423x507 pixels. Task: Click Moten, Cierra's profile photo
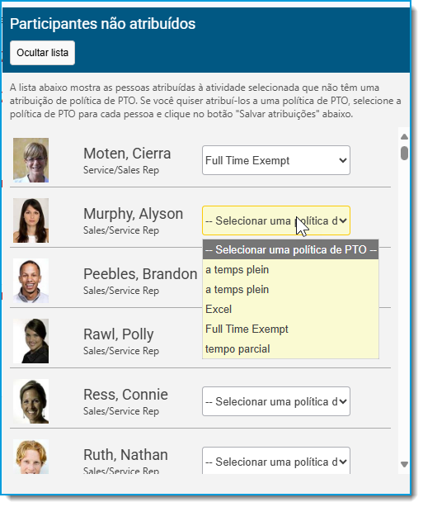click(31, 161)
